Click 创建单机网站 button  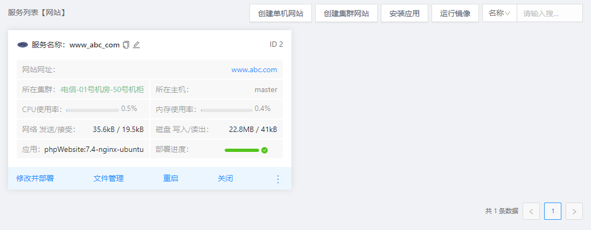pos(281,13)
